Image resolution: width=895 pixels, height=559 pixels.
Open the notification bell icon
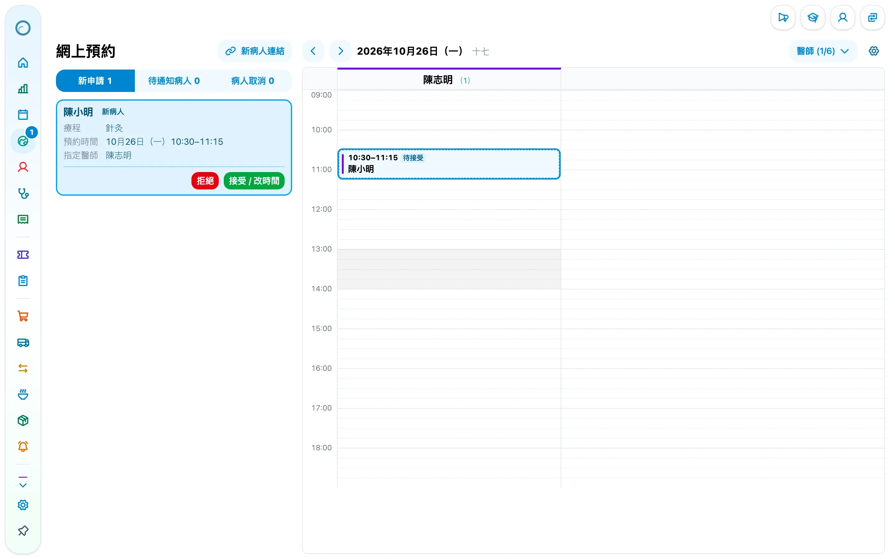click(23, 447)
